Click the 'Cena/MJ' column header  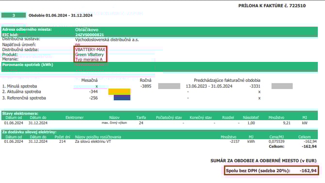(276, 137)
